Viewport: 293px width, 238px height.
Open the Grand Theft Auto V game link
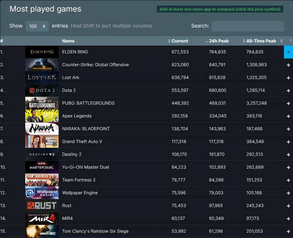click(82, 141)
